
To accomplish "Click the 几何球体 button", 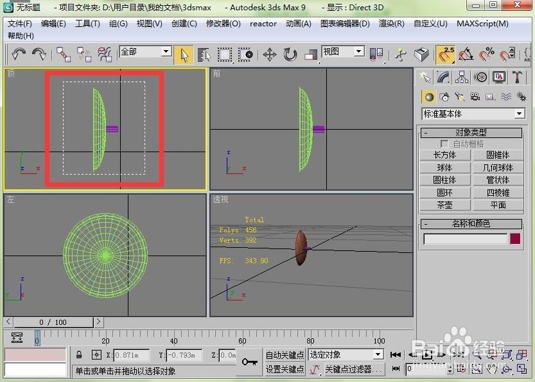I will click(x=498, y=168).
